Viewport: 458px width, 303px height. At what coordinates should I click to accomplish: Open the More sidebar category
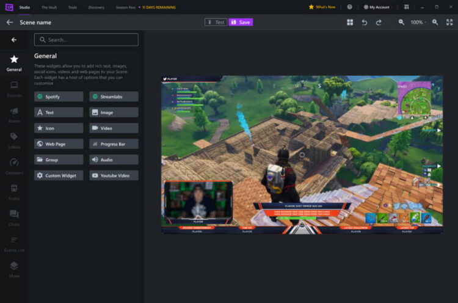click(14, 269)
